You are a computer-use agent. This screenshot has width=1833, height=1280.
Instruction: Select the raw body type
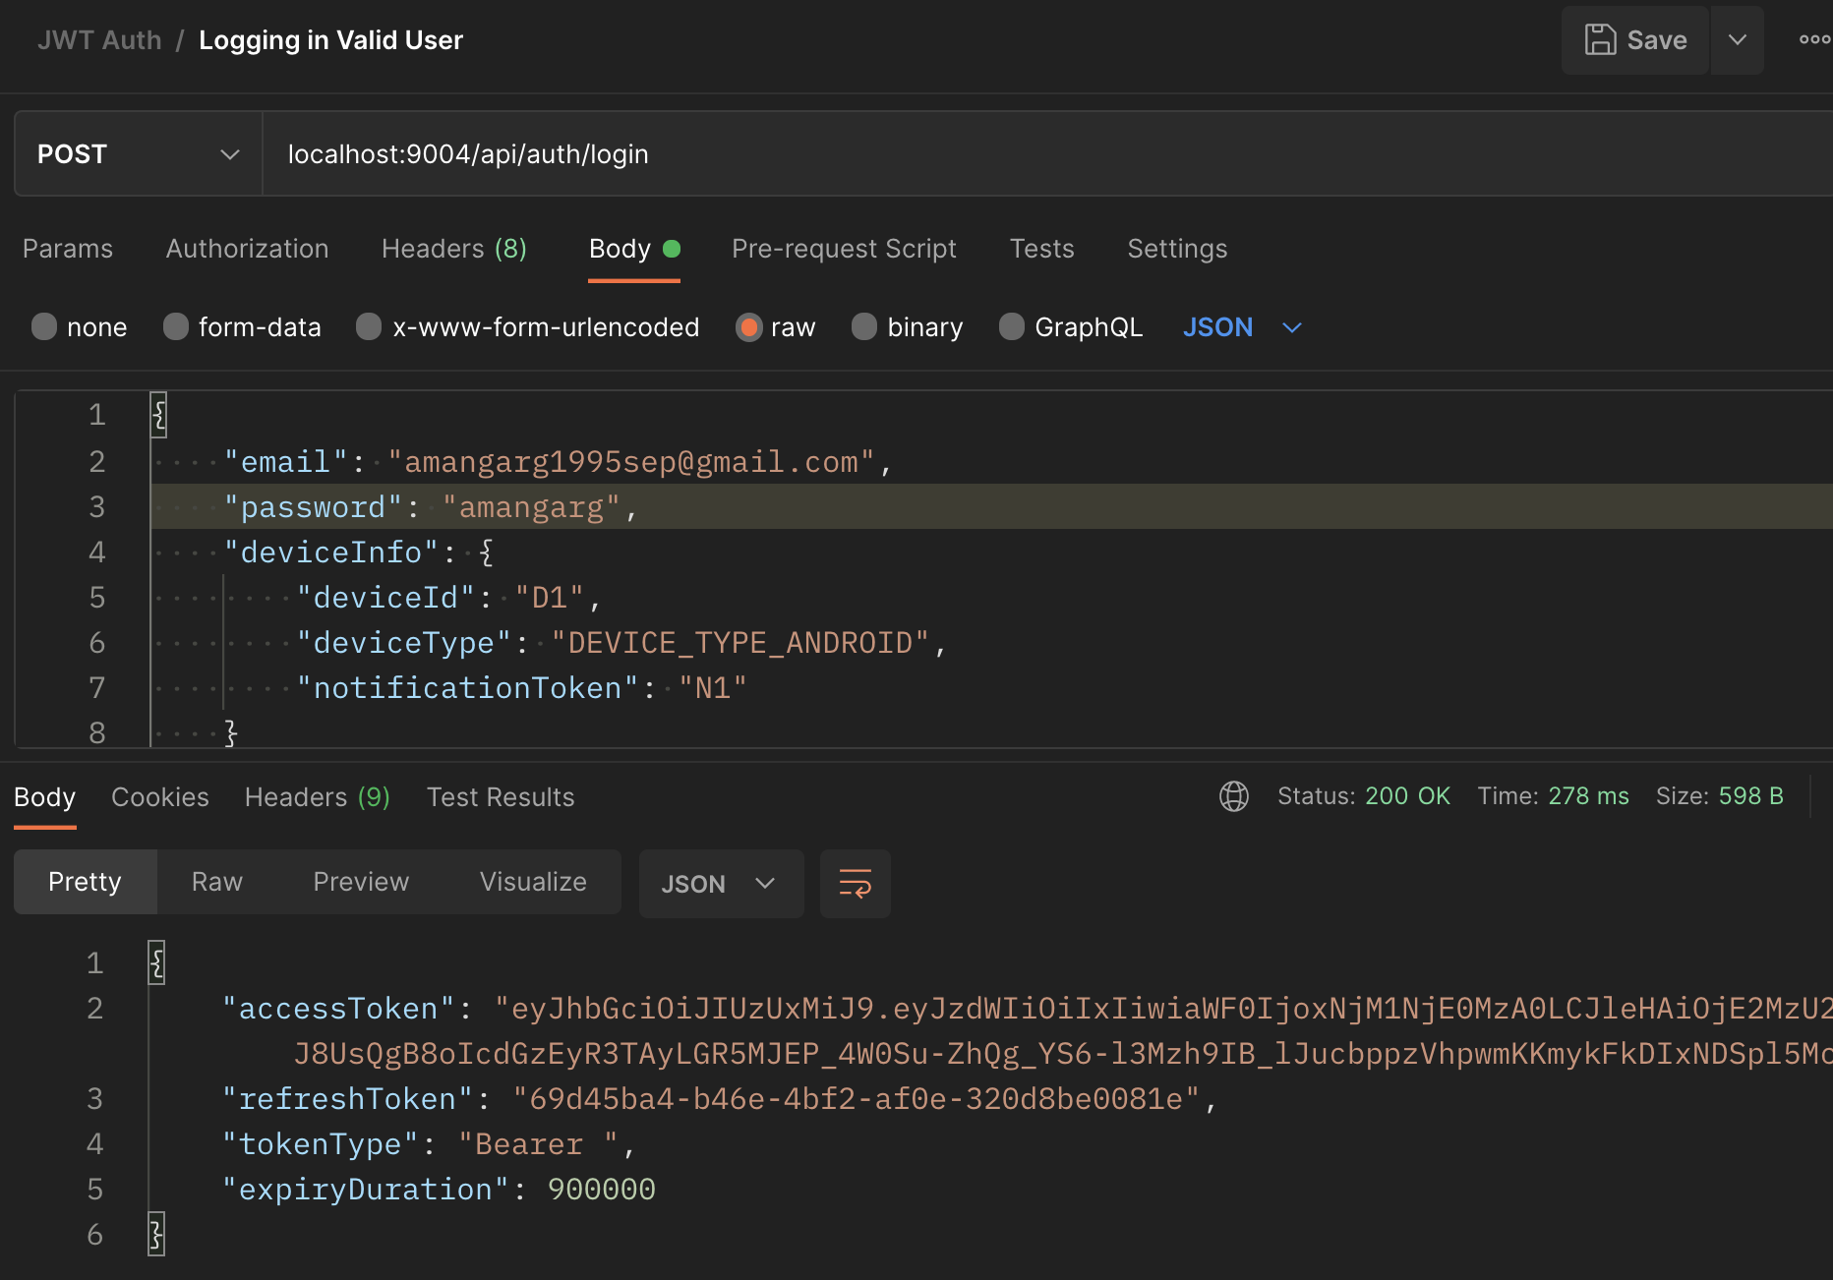coord(776,327)
